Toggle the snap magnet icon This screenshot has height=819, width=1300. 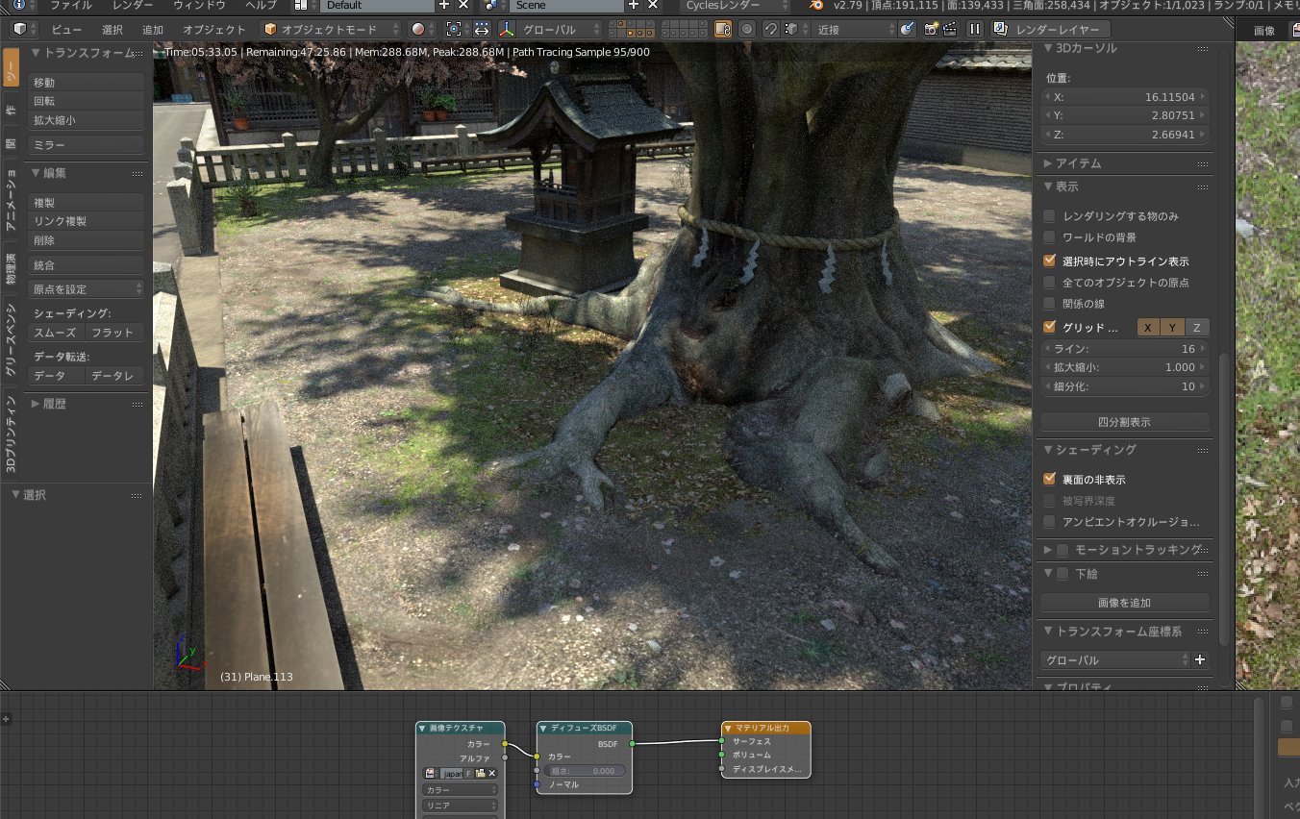tap(770, 30)
